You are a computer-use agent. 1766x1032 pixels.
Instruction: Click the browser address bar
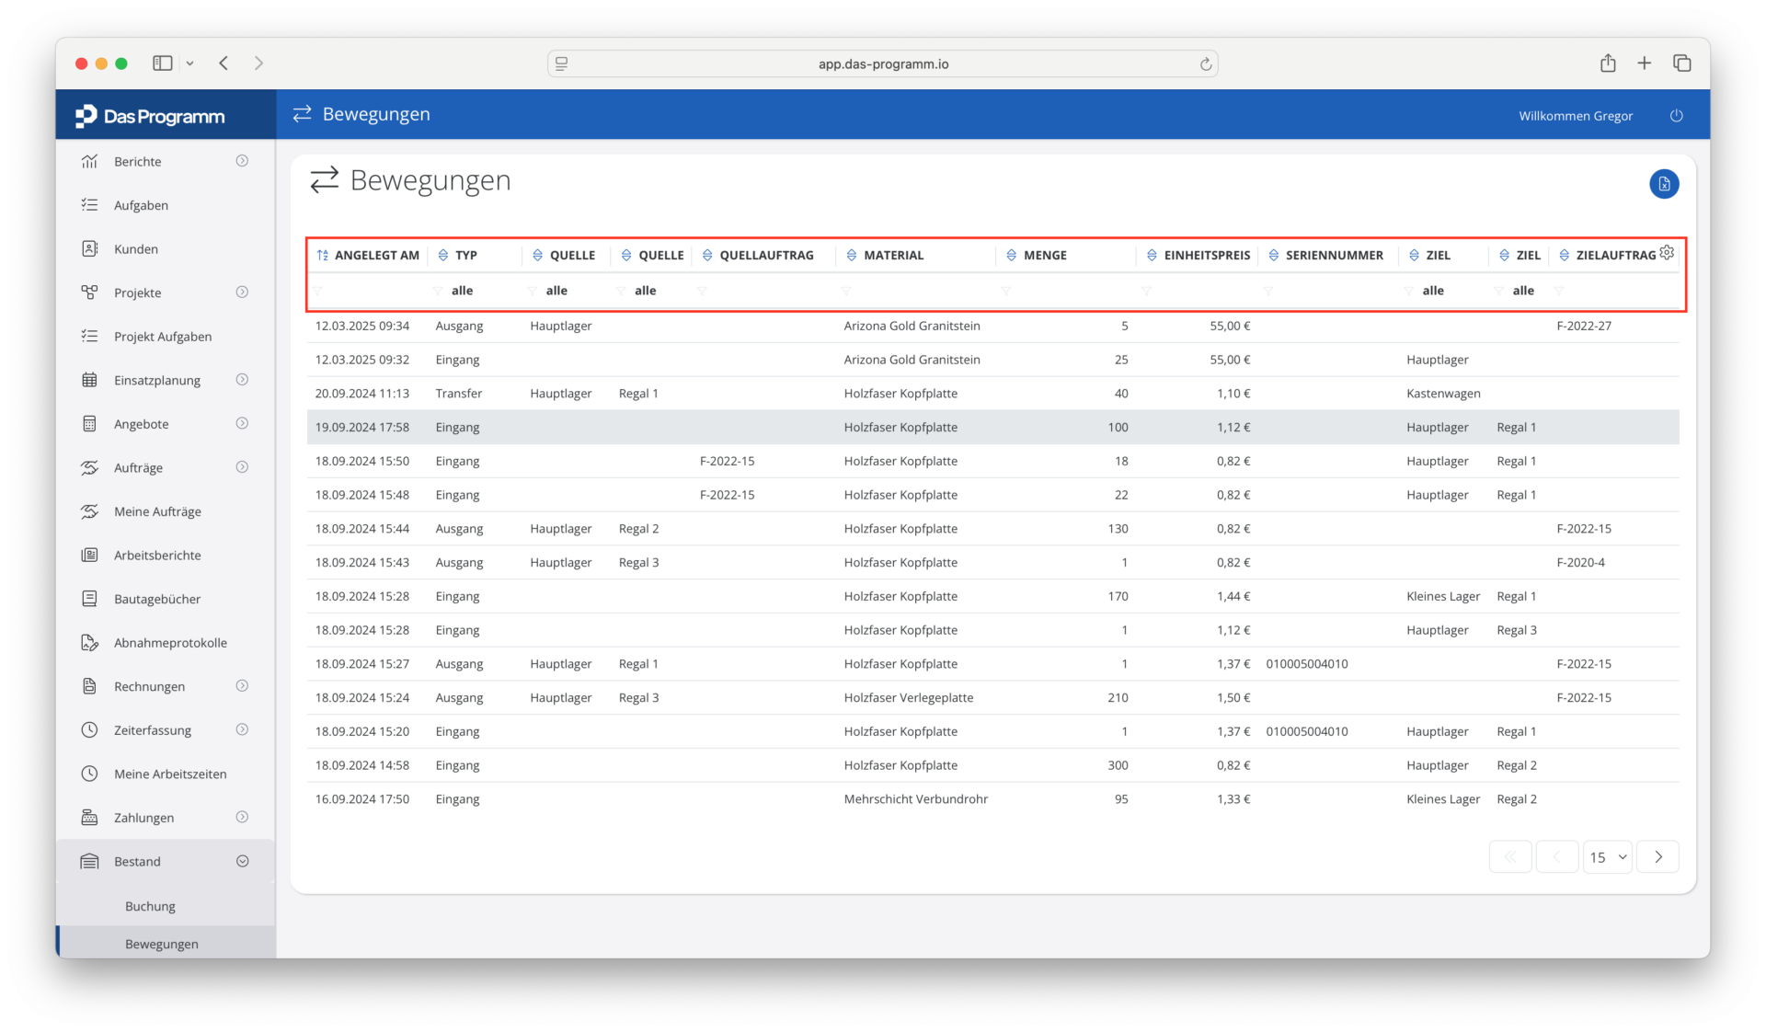[883, 64]
